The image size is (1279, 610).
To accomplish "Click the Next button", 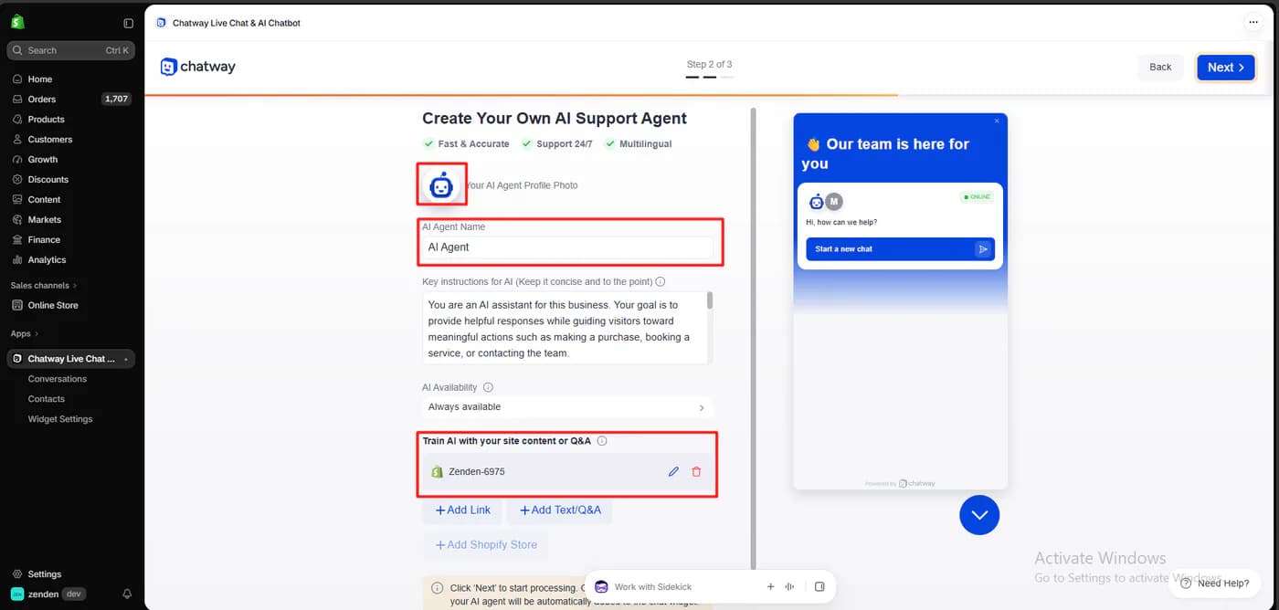I will click(1226, 68).
